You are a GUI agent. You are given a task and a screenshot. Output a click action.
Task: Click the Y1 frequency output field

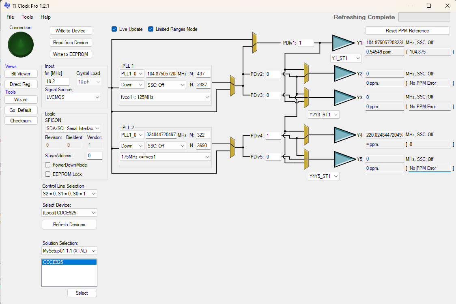(385, 43)
